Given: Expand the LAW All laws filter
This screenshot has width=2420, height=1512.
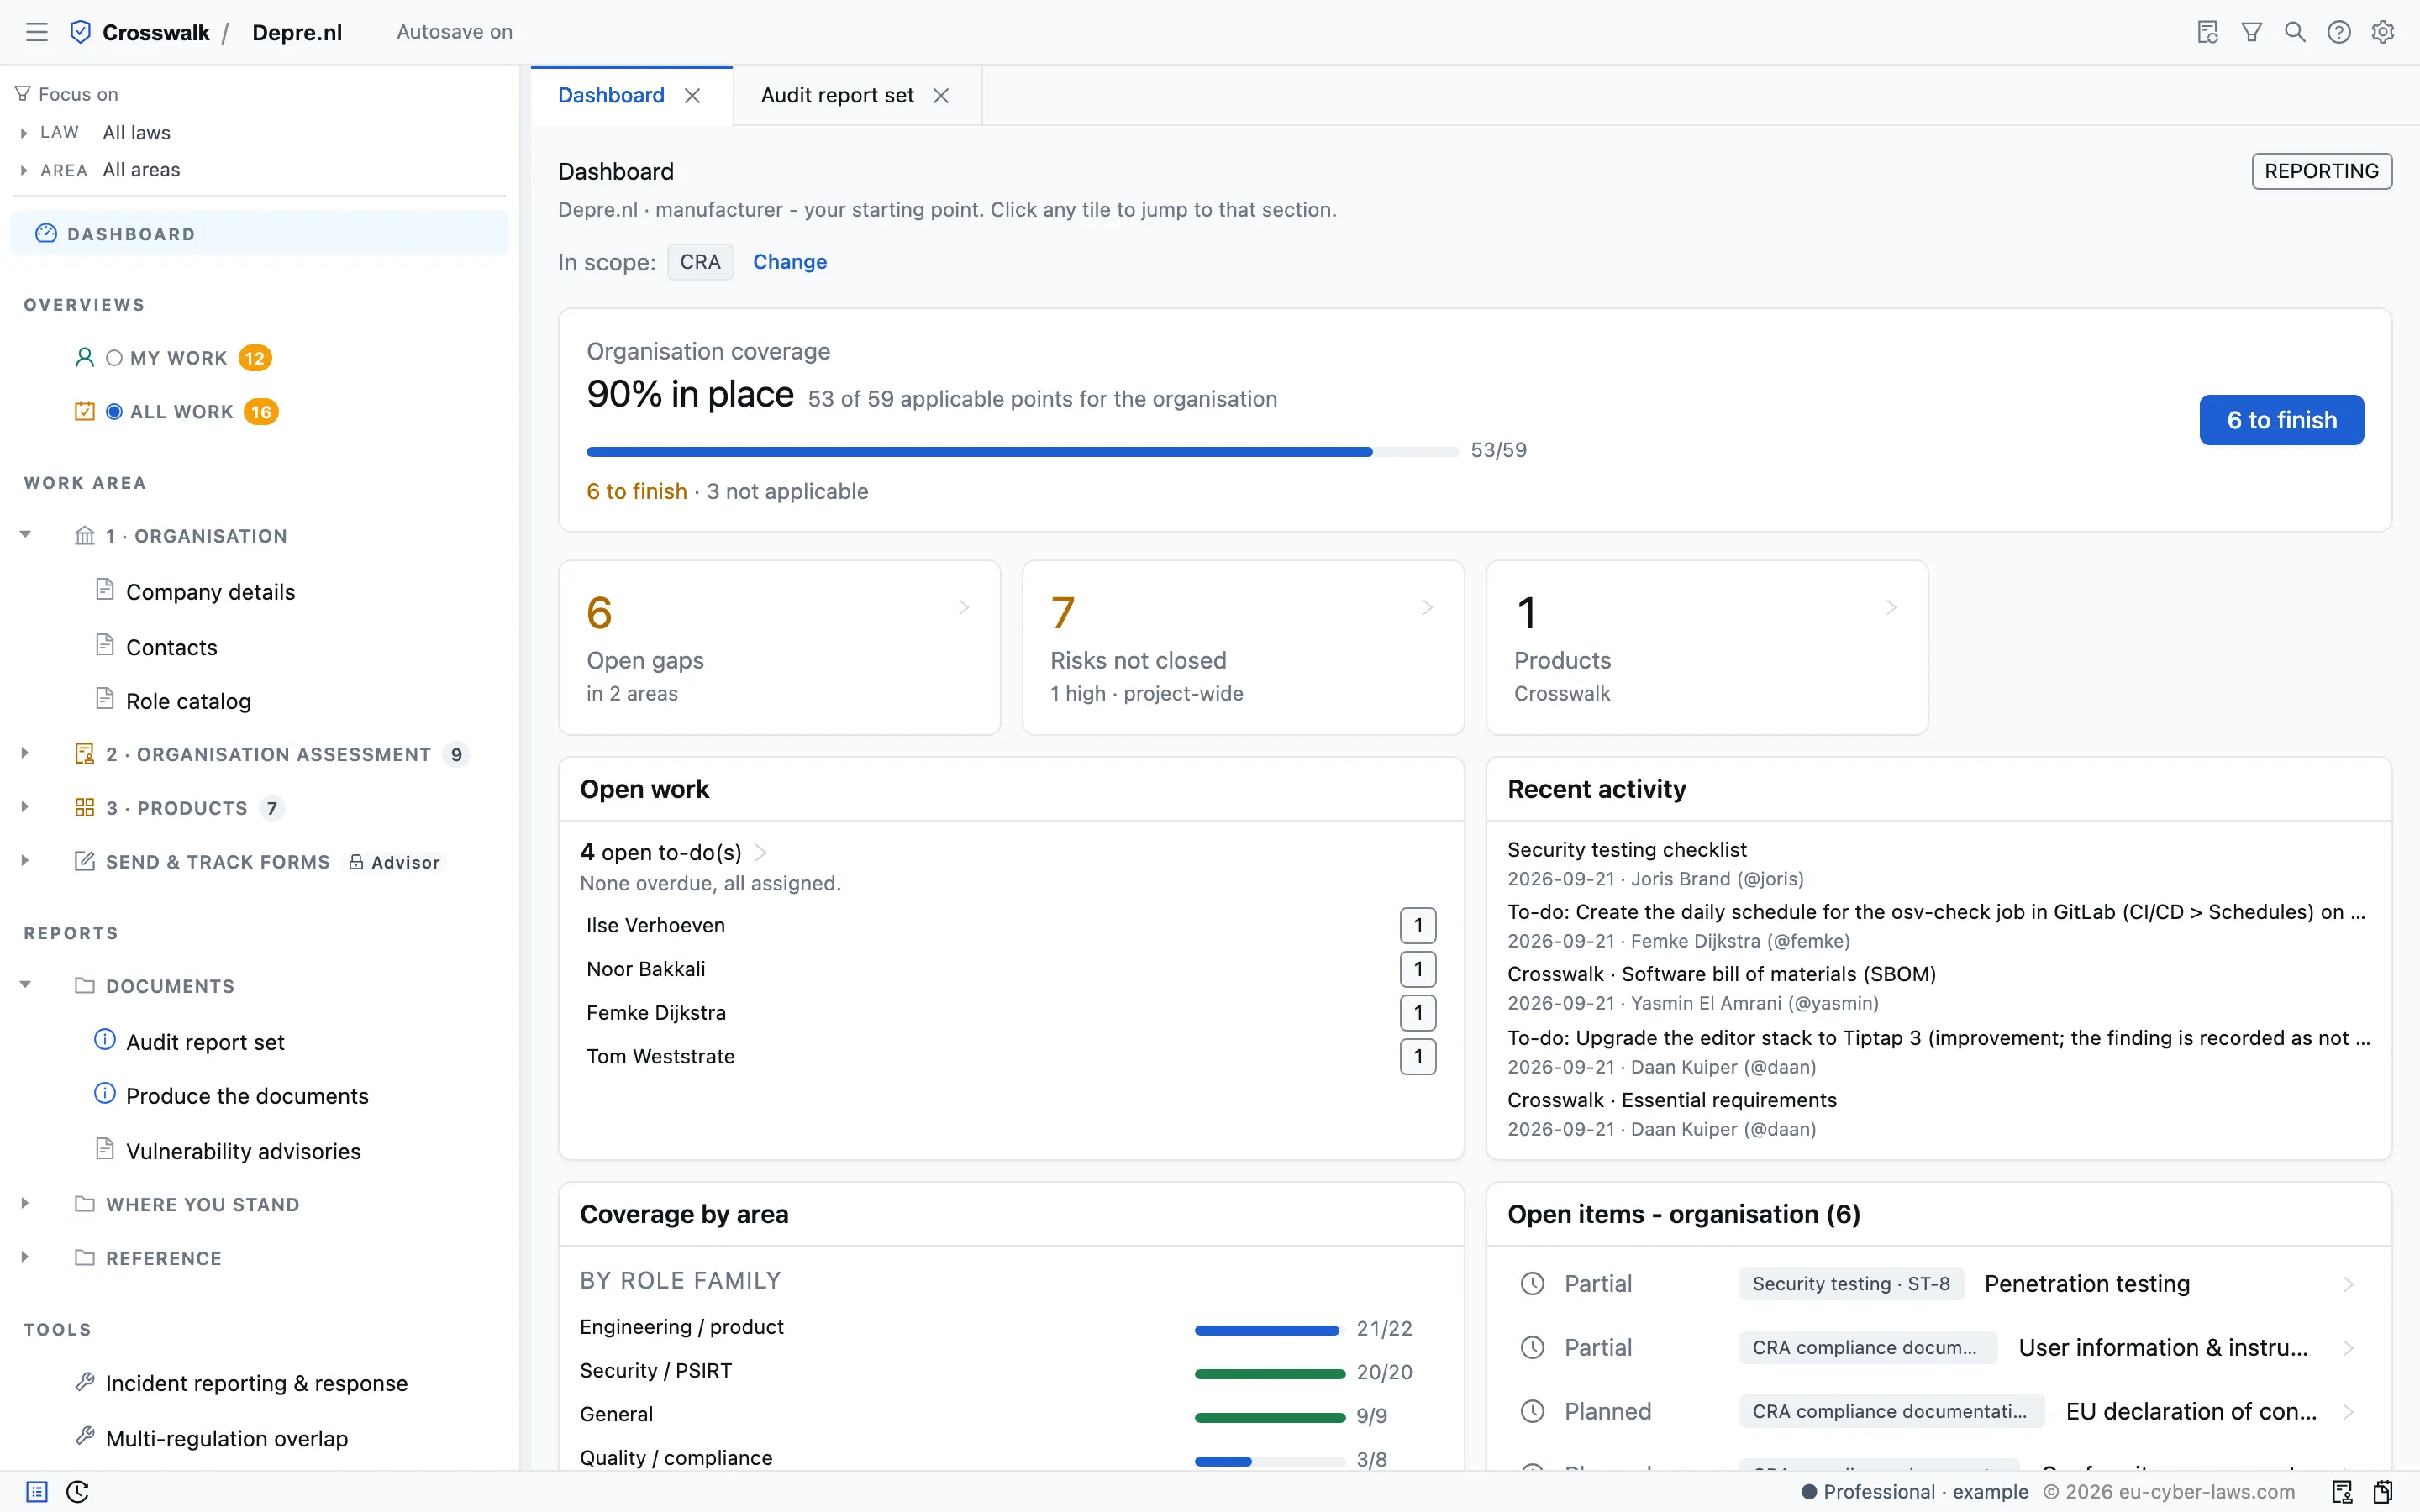Looking at the screenshot, I should click(x=24, y=133).
